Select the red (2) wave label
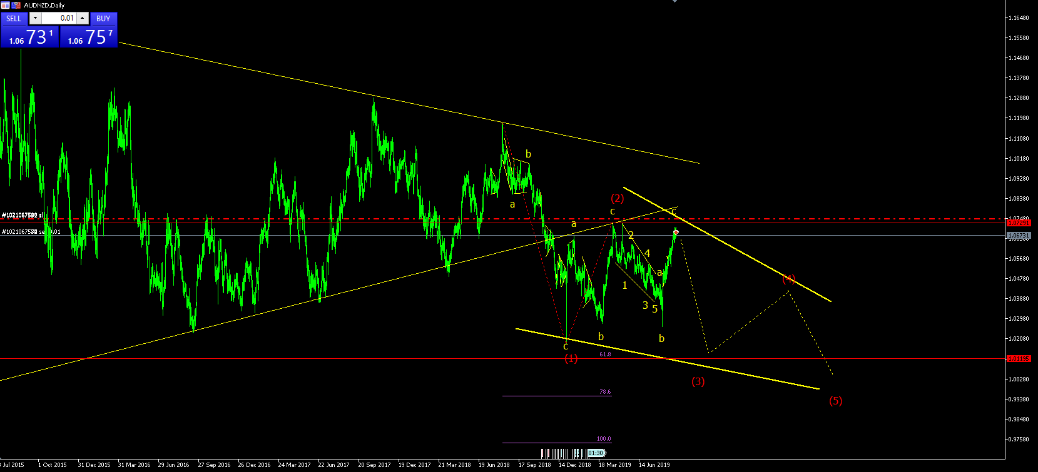Viewport: 1038px width, 472px height. [618, 198]
